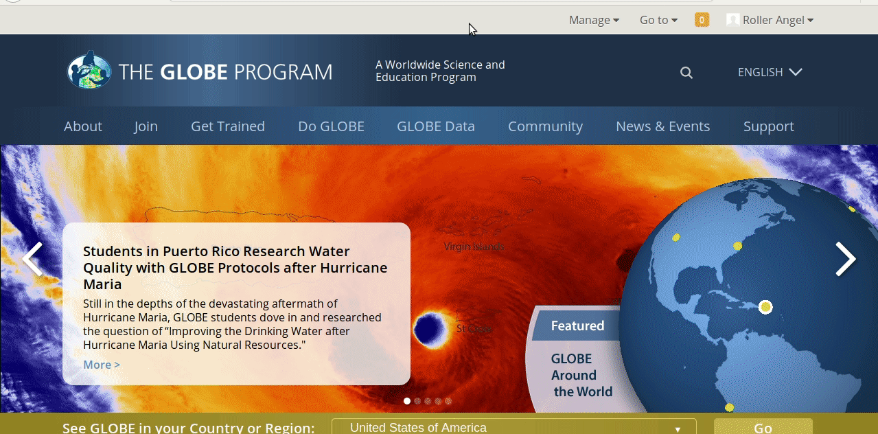
Task: Select the fifth carousel dot
Action: (x=448, y=401)
